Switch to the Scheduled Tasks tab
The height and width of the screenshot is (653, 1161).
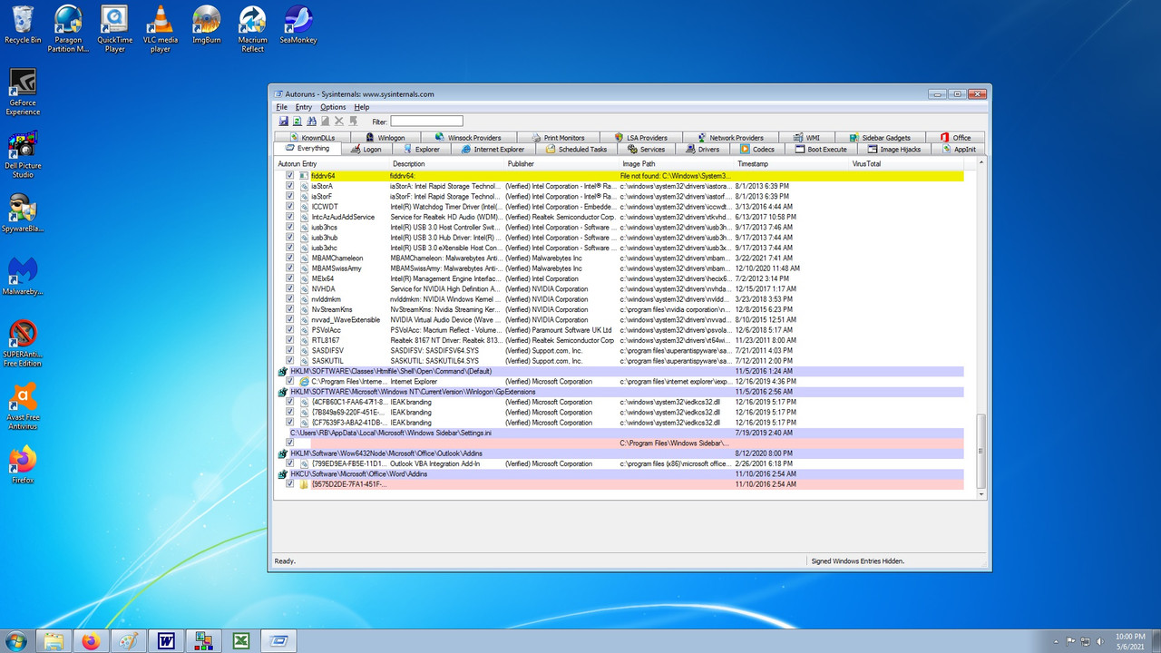[576, 149]
